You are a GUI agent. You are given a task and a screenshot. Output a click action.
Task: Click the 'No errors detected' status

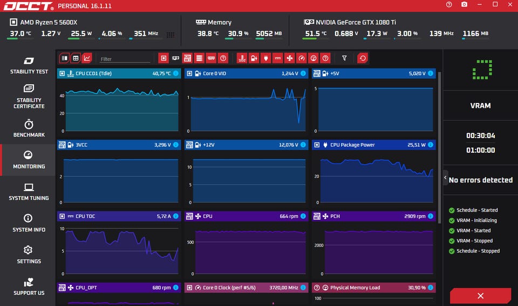click(480, 180)
